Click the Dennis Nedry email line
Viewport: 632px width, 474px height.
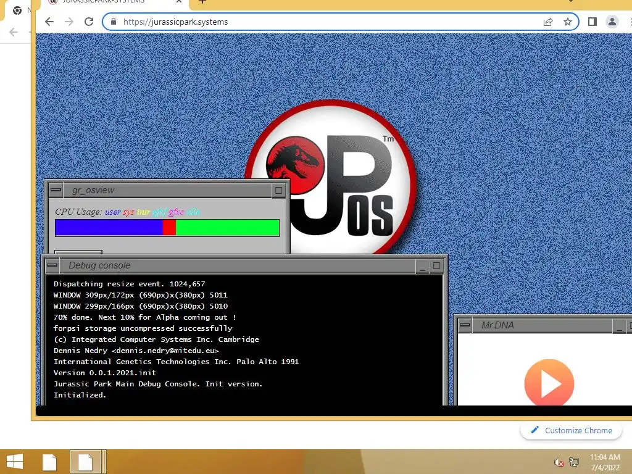point(136,351)
